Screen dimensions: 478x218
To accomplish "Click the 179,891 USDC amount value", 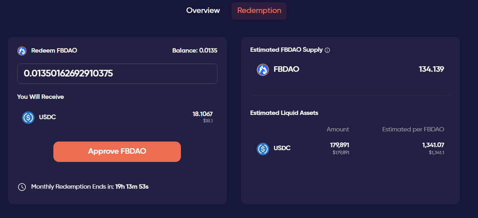I will 339,145.
